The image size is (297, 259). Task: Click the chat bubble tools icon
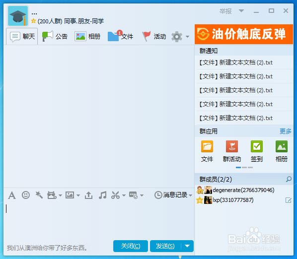point(133,195)
